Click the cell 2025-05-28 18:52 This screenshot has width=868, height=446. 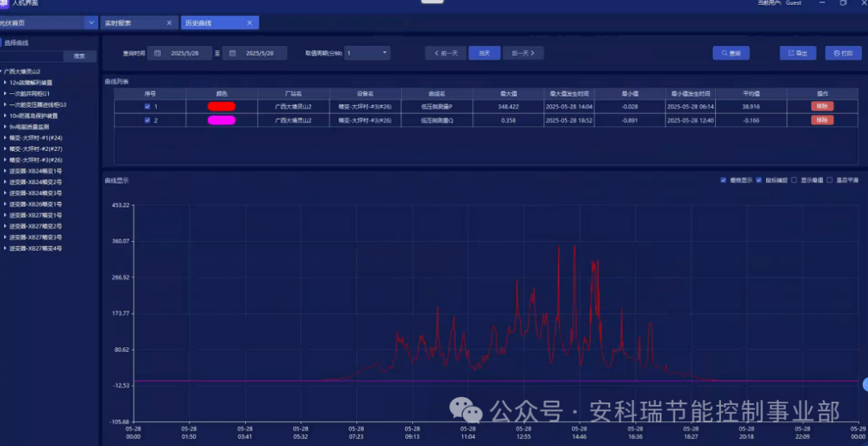(569, 120)
